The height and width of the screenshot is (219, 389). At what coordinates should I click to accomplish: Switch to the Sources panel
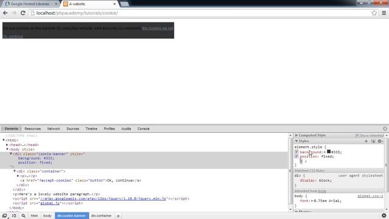(73, 128)
